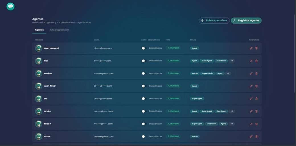
Task: Click the name Mica K
Action: 48,124
